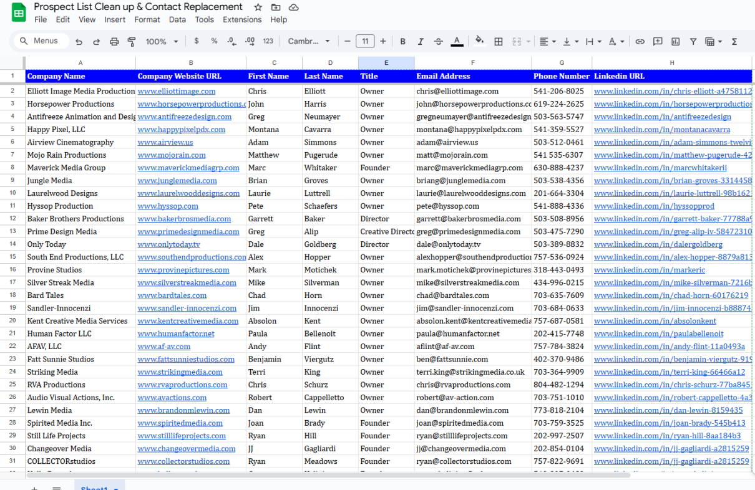Open the Edit menu
Image resolution: width=755 pixels, height=490 pixels.
tap(63, 19)
